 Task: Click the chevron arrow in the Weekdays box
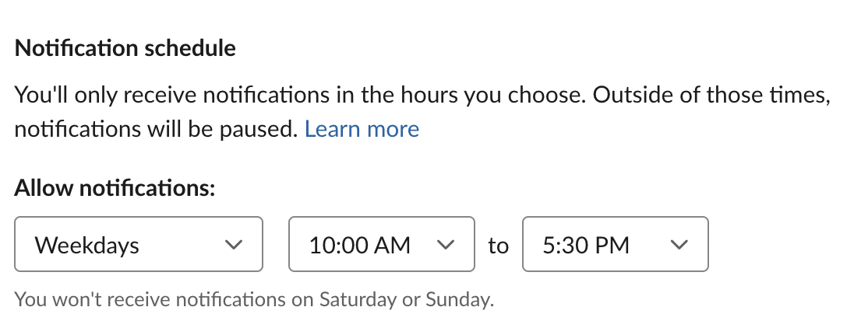pos(233,245)
